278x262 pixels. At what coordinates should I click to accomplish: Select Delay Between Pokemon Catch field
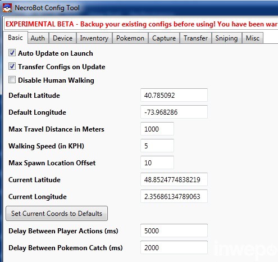(x=174, y=247)
